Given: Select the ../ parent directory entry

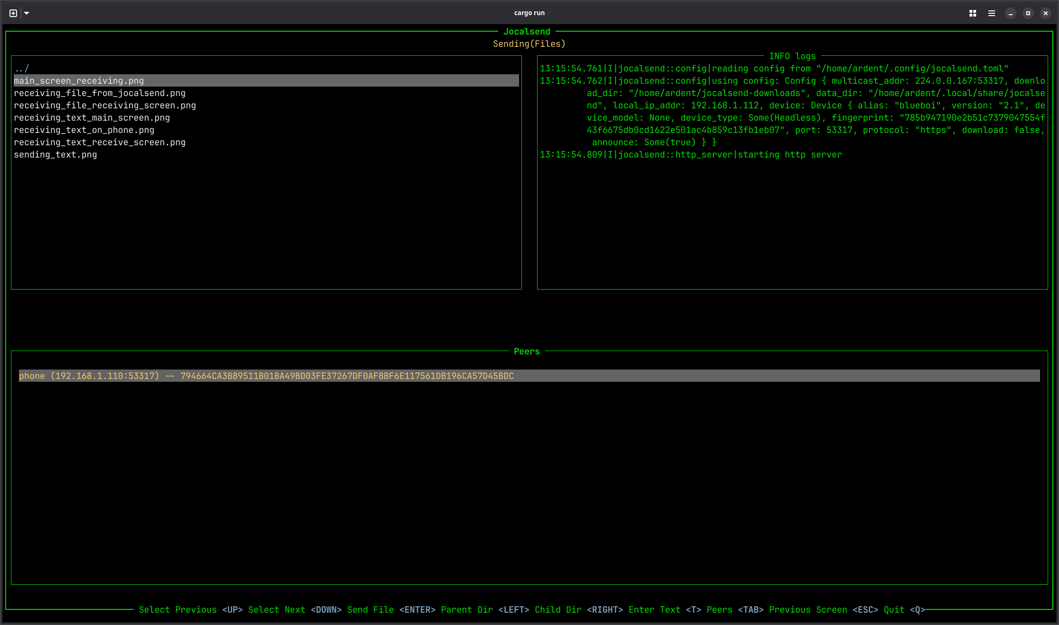Looking at the screenshot, I should point(22,69).
